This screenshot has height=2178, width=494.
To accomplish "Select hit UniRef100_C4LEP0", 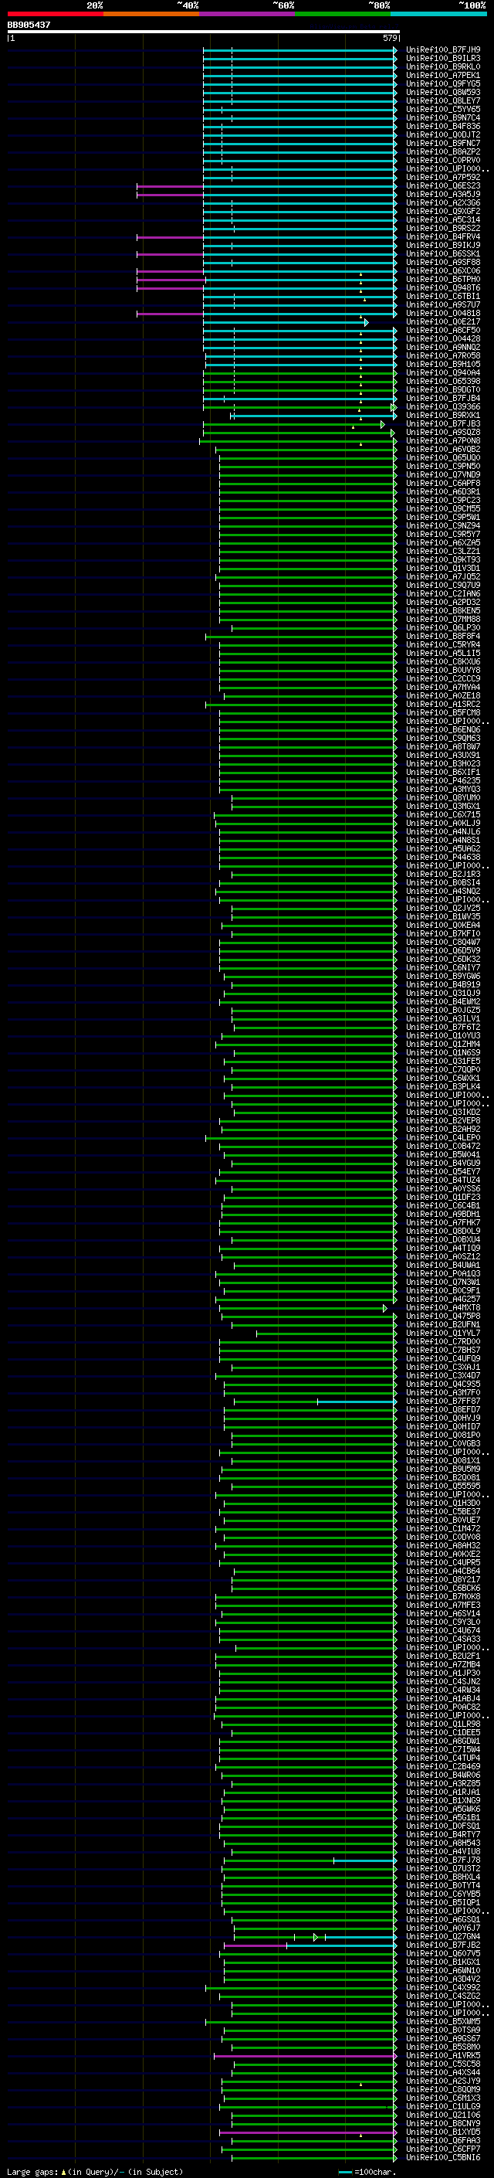I will click(443, 1138).
